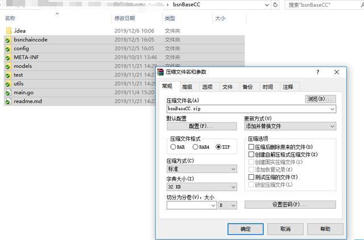Toggle lock archive checkbox

pyautogui.click(x=251, y=184)
